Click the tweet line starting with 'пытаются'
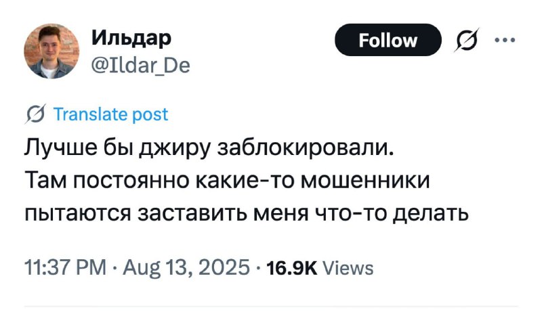The height and width of the screenshot is (312, 542). pyautogui.click(x=246, y=213)
